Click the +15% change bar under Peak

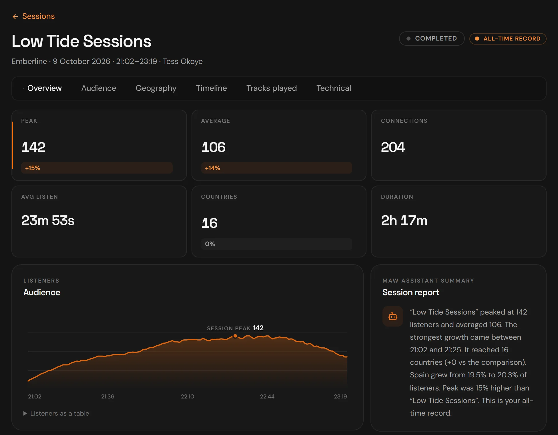[x=97, y=168]
